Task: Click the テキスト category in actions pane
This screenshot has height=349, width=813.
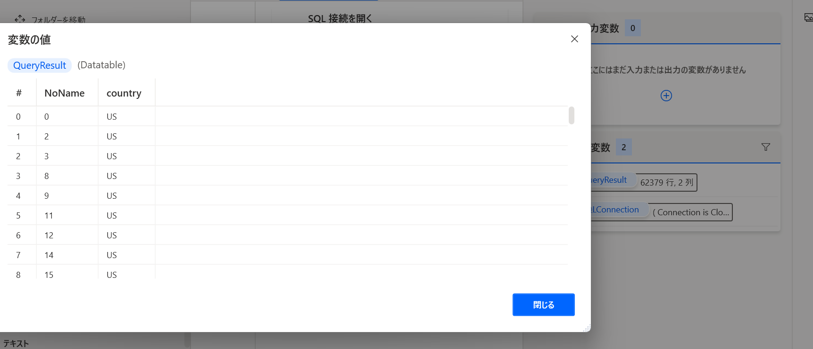Action: tap(16, 343)
